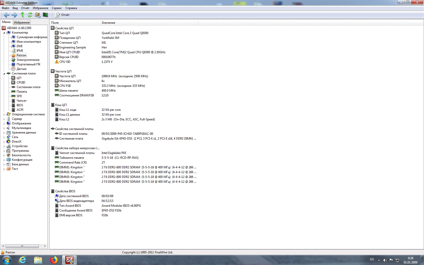Click the sidebar horizontal scrollbar thumb
The height and width of the screenshot is (265, 424).
(x=22, y=246)
